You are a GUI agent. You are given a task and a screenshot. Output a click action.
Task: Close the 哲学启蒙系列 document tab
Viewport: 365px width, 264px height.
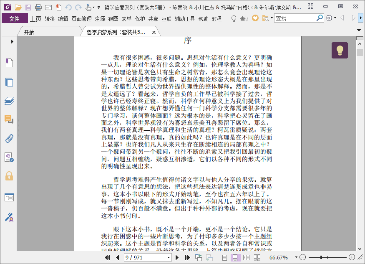(x=154, y=33)
